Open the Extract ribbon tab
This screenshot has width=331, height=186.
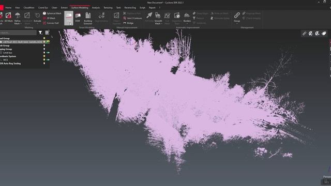[x=64, y=8]
